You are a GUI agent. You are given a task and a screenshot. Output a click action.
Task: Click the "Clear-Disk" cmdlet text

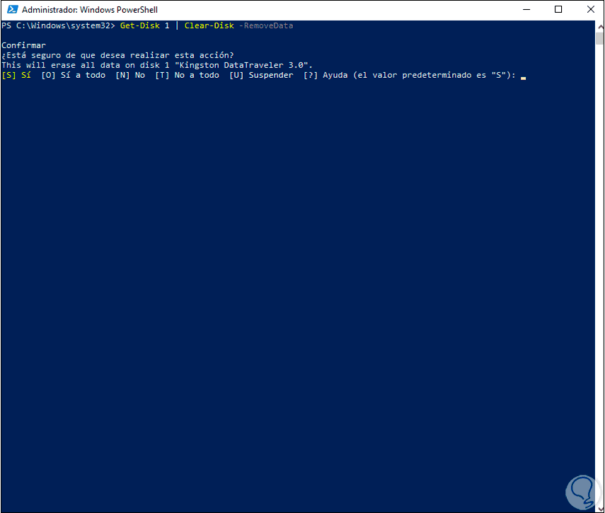209,25
